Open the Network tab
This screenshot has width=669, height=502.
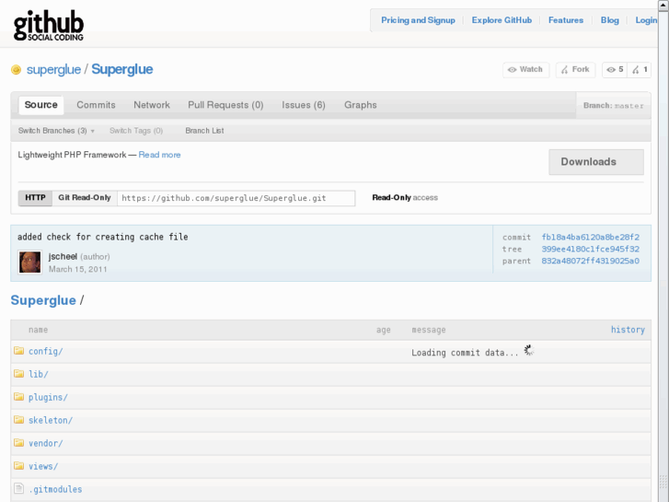click(x=152, y=105)
